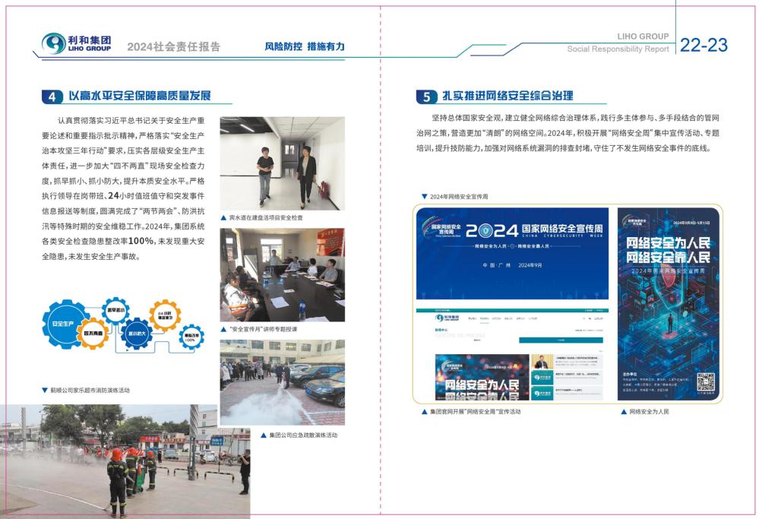Select the orange 24小时值班值守 gear
759x519 pixels.
click(x=164, y=315)
